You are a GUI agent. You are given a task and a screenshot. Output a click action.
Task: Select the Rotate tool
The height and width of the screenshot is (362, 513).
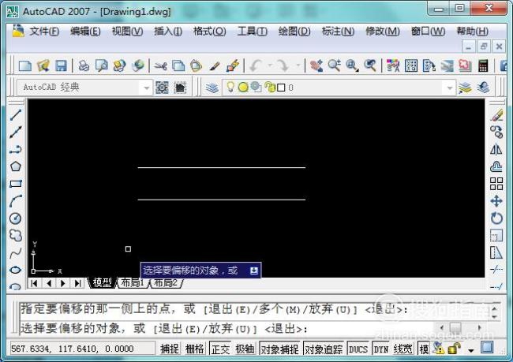click(x=496, y=218)
